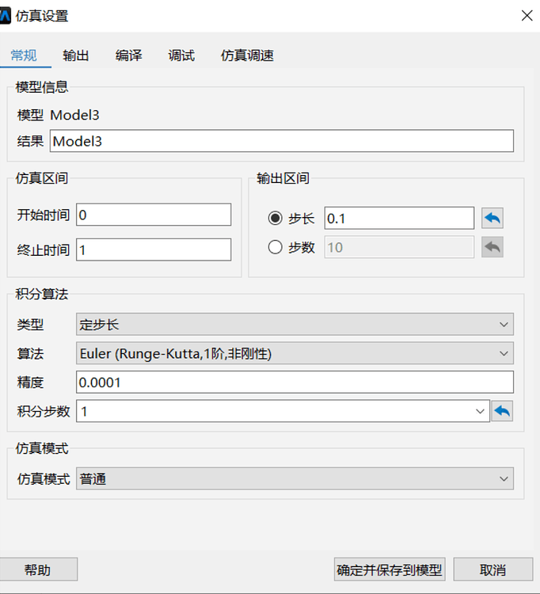
Task: Close the 仿真设置 dialog
Action: [x=527, y=16]
